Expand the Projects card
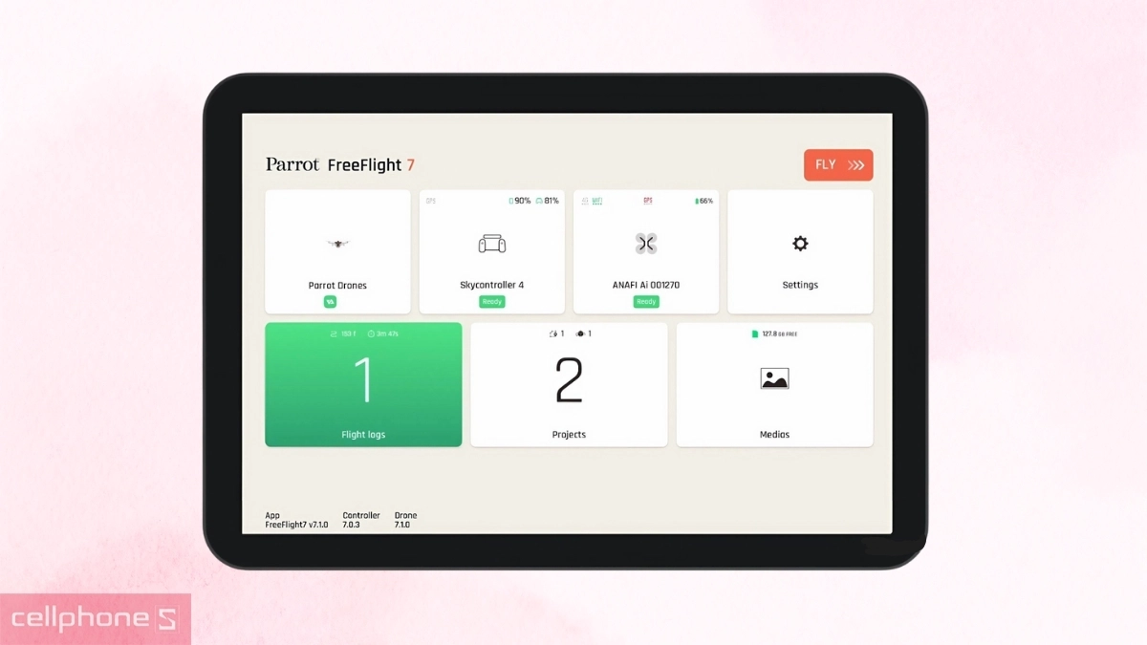The image size is (1147, 645). [x=569, y=384]
